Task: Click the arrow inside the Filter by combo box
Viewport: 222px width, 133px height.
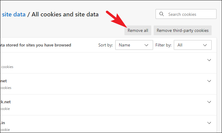Action: [205, 45]
